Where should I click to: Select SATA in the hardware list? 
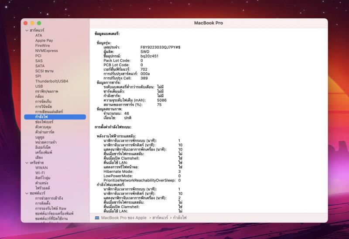[40, 66]
